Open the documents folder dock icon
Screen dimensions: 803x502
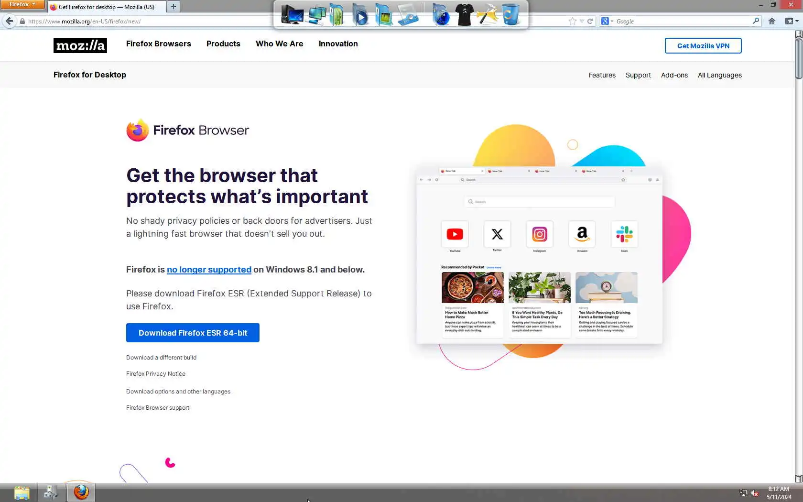click(336, 14)
